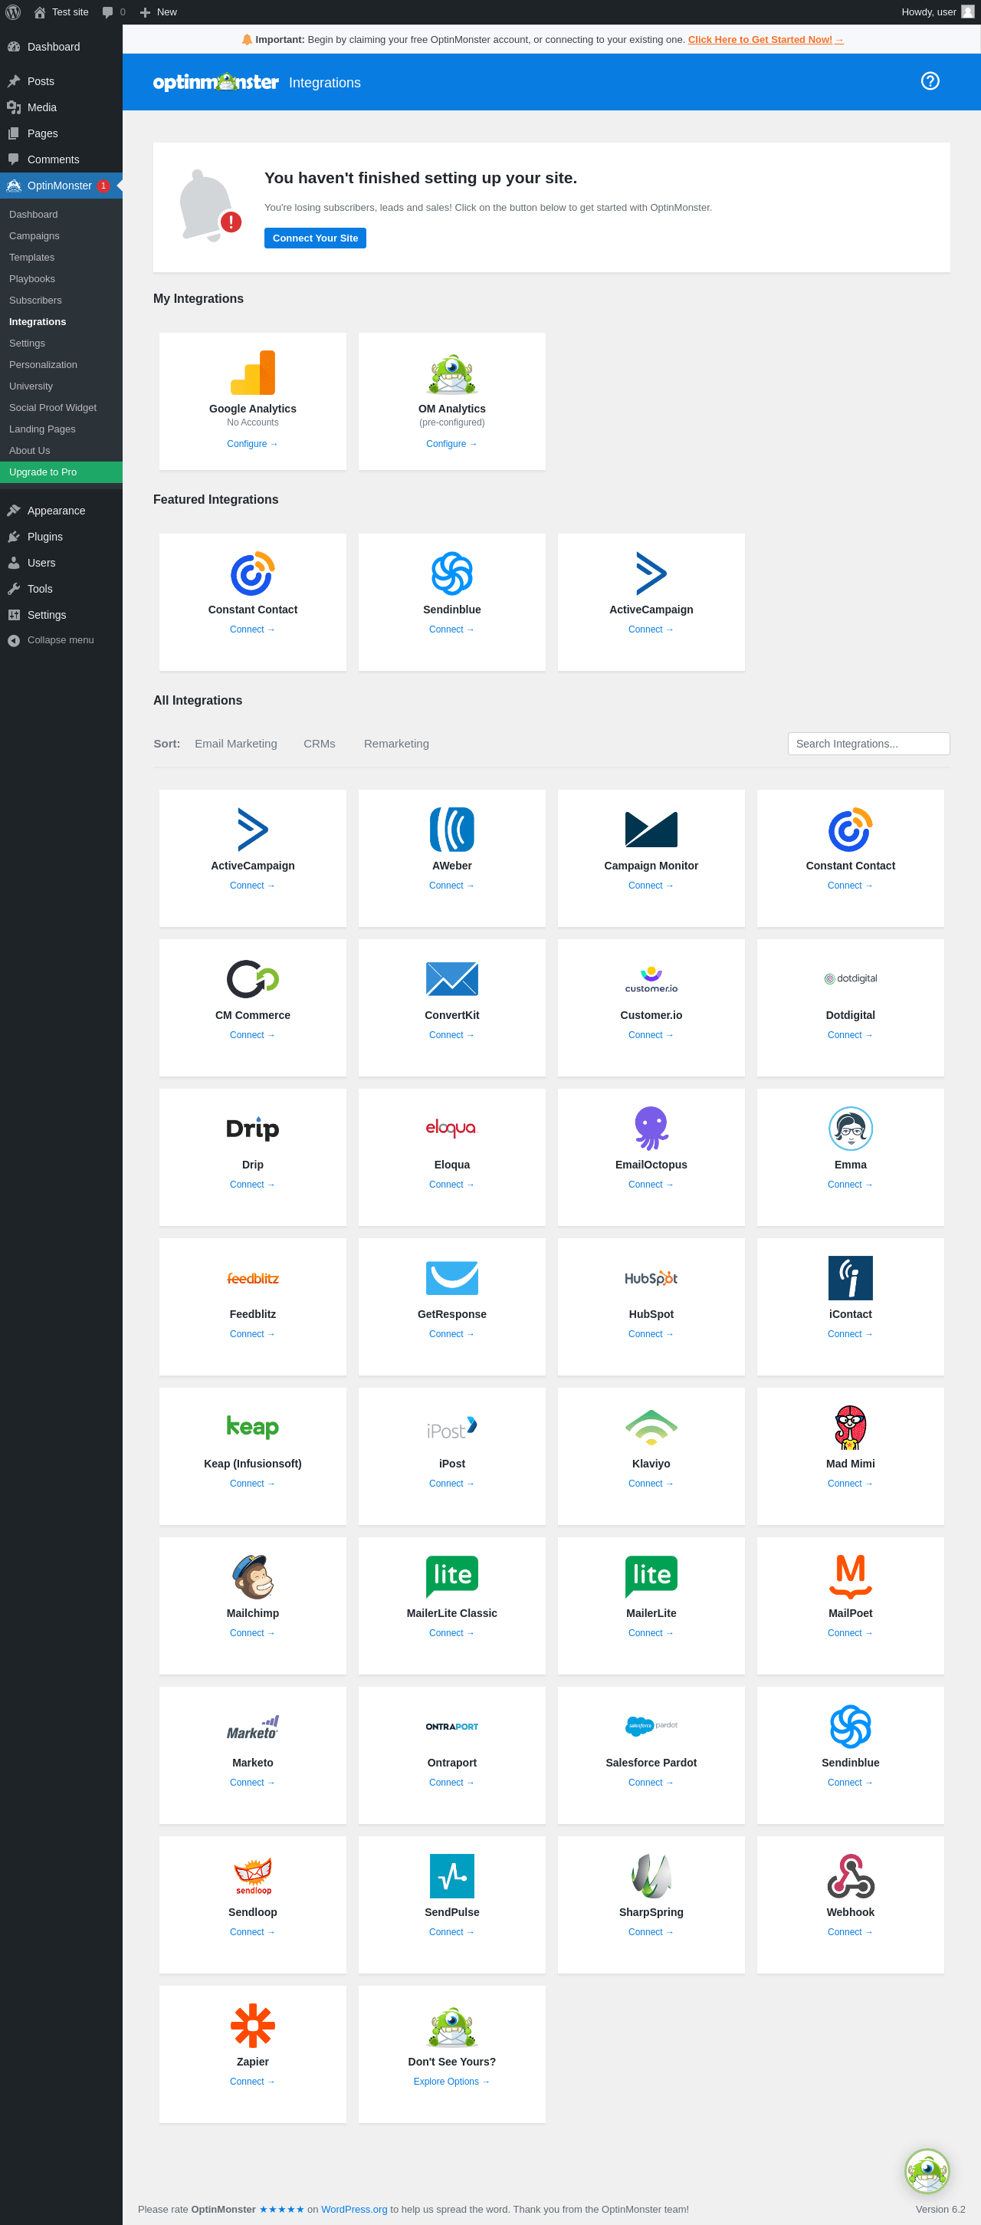Screen dimensions: 981x2225
Task: Click the MailPoet M logo
Action: point(850,1576)
